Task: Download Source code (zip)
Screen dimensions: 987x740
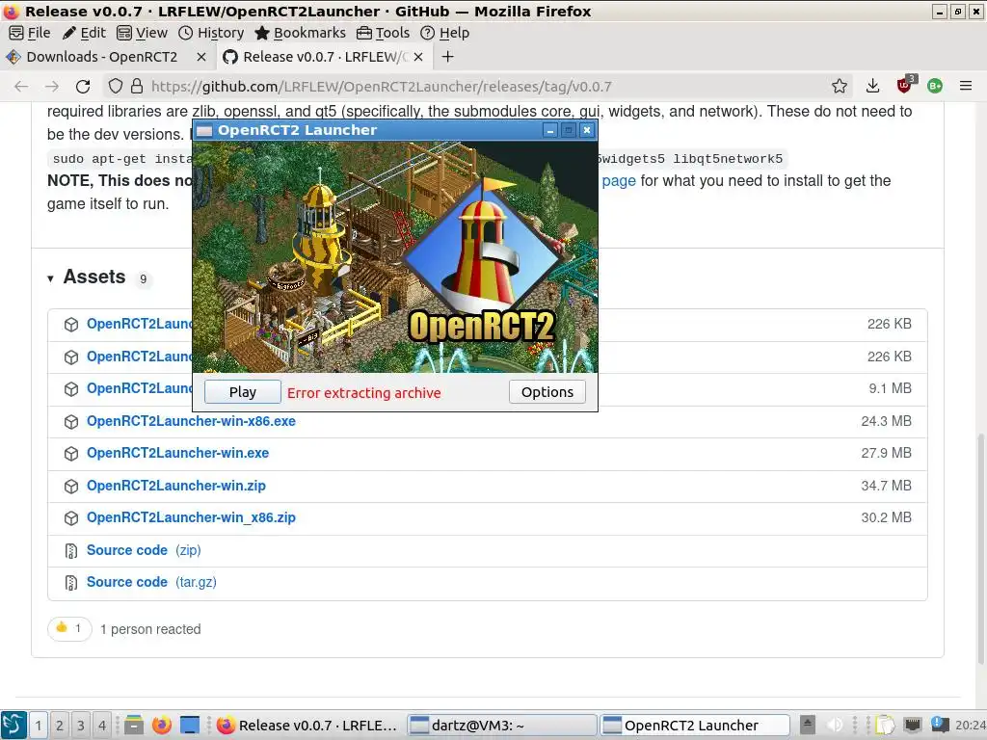Action: click(144, 550)
